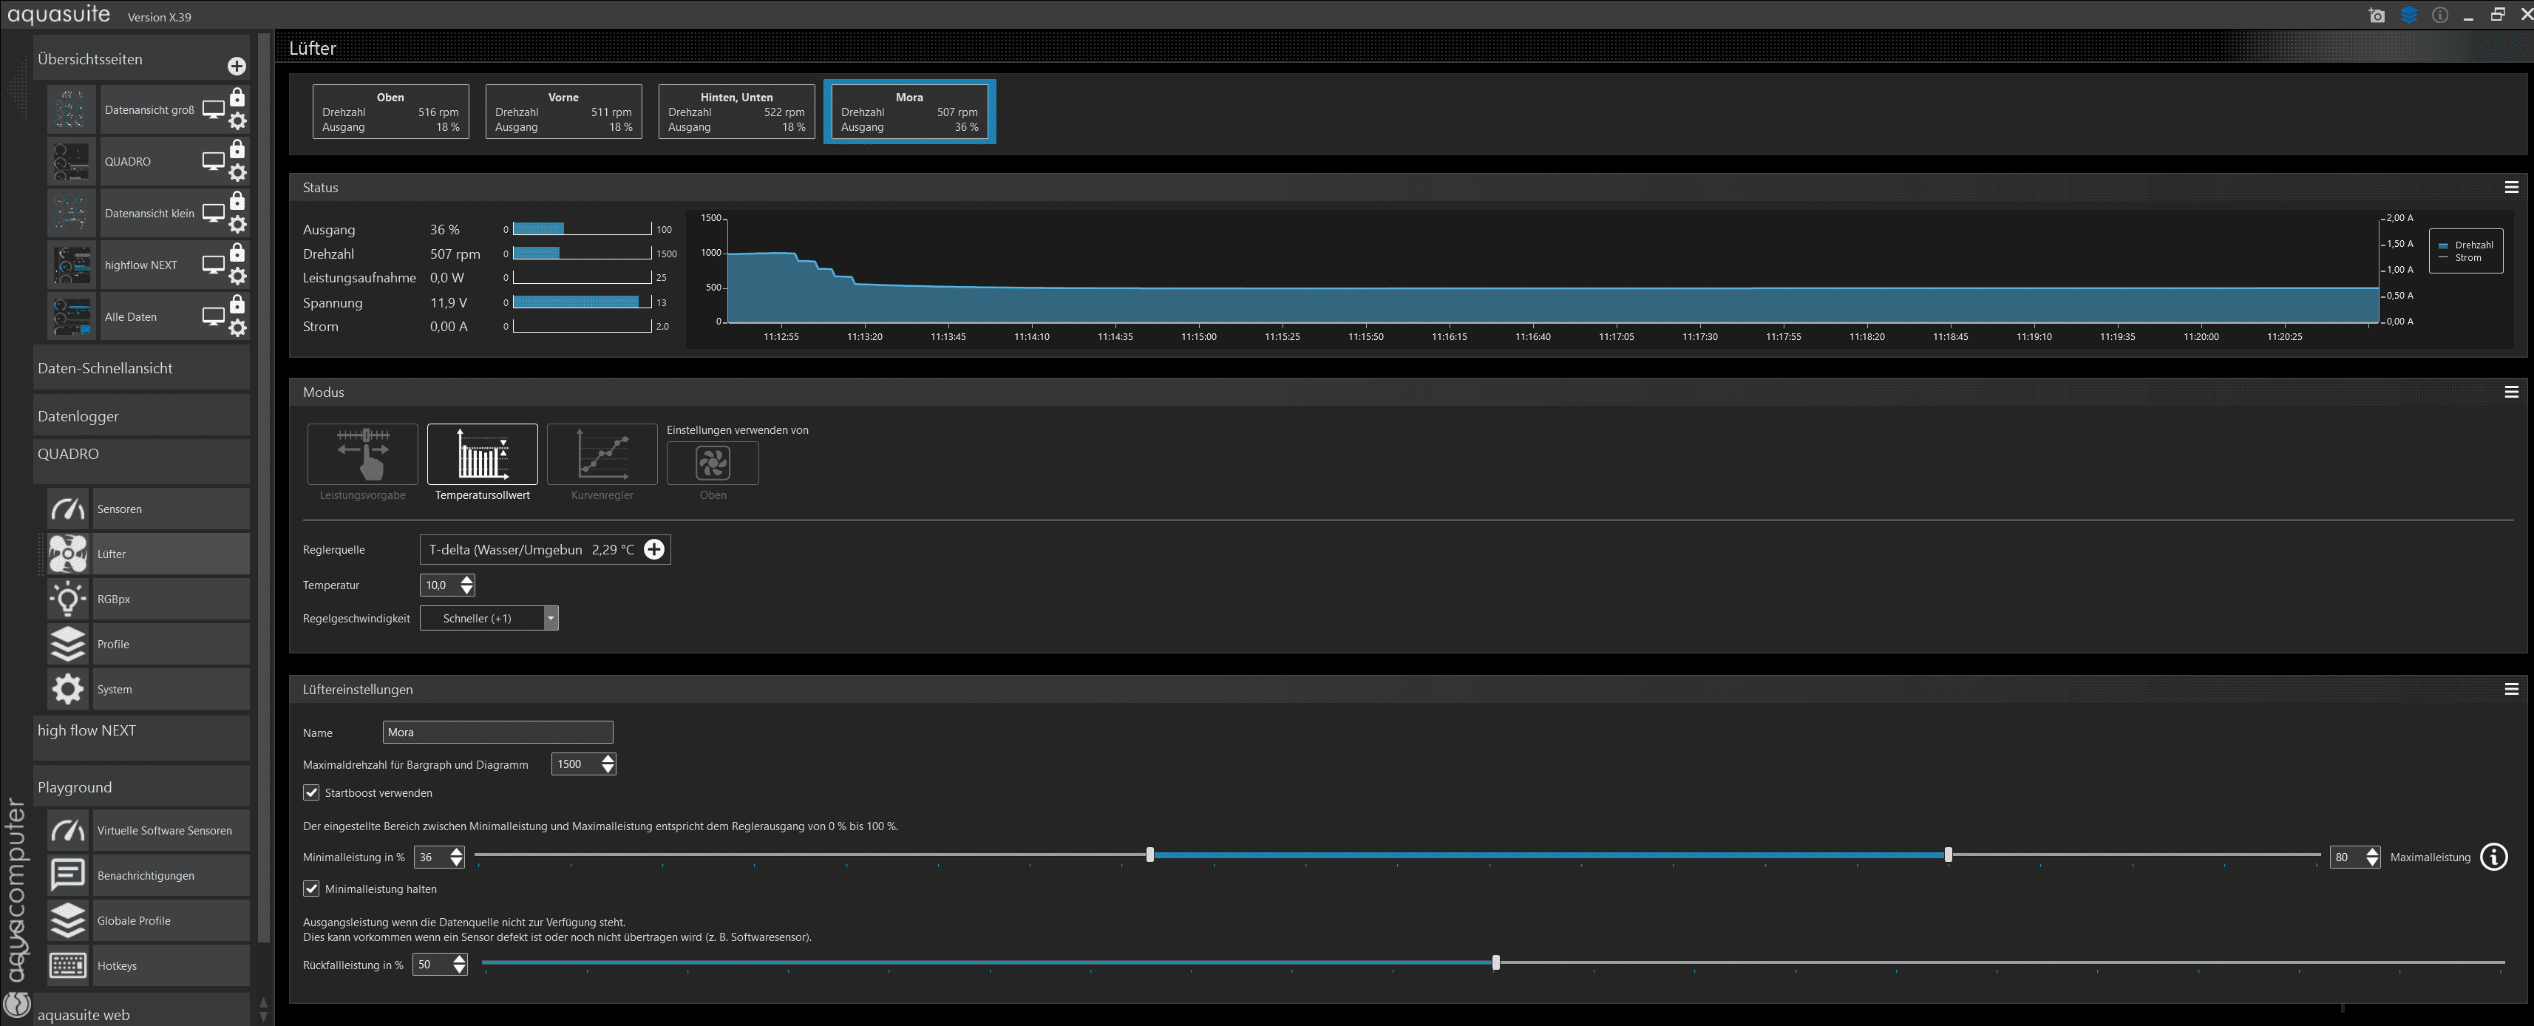Select the Oben fan tab
2534x1026 pixels.
coord(390,111)
